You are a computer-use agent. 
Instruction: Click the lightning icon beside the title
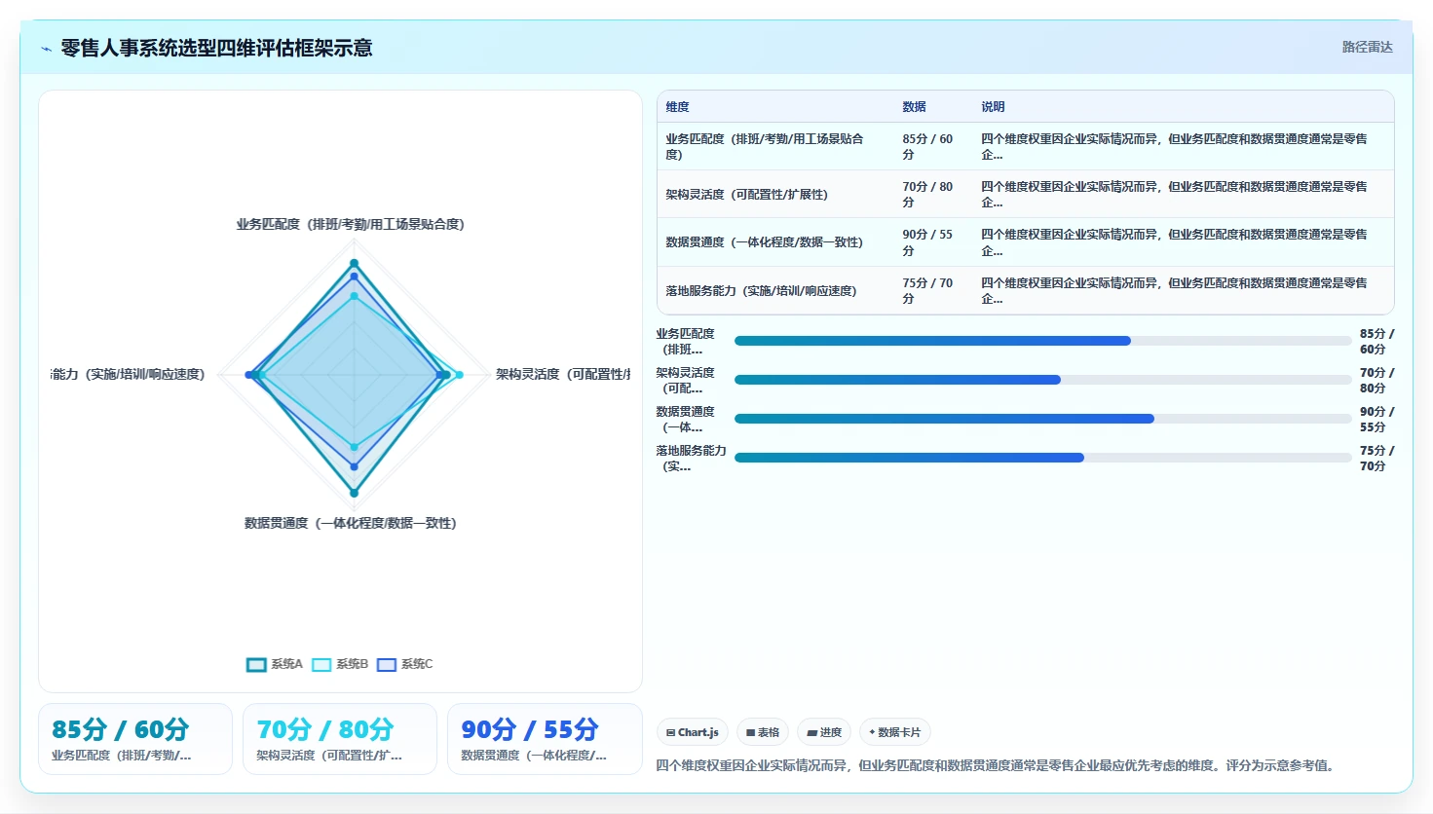(46, 49)
